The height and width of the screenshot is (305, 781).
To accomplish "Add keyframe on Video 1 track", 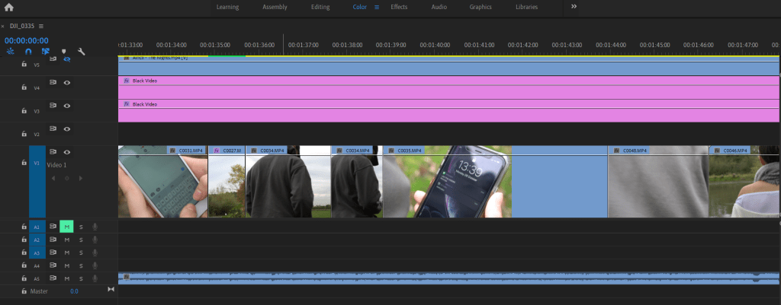I will tap(67, 178).
